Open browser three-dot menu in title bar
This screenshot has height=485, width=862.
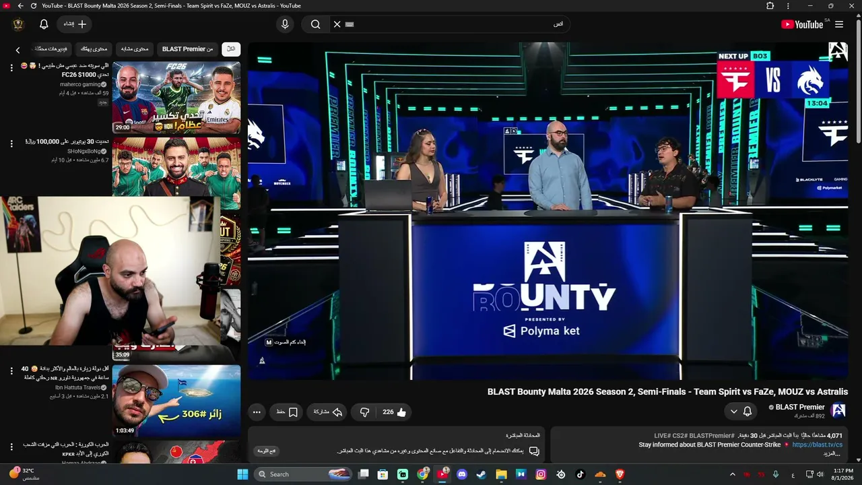click(788, 6)
